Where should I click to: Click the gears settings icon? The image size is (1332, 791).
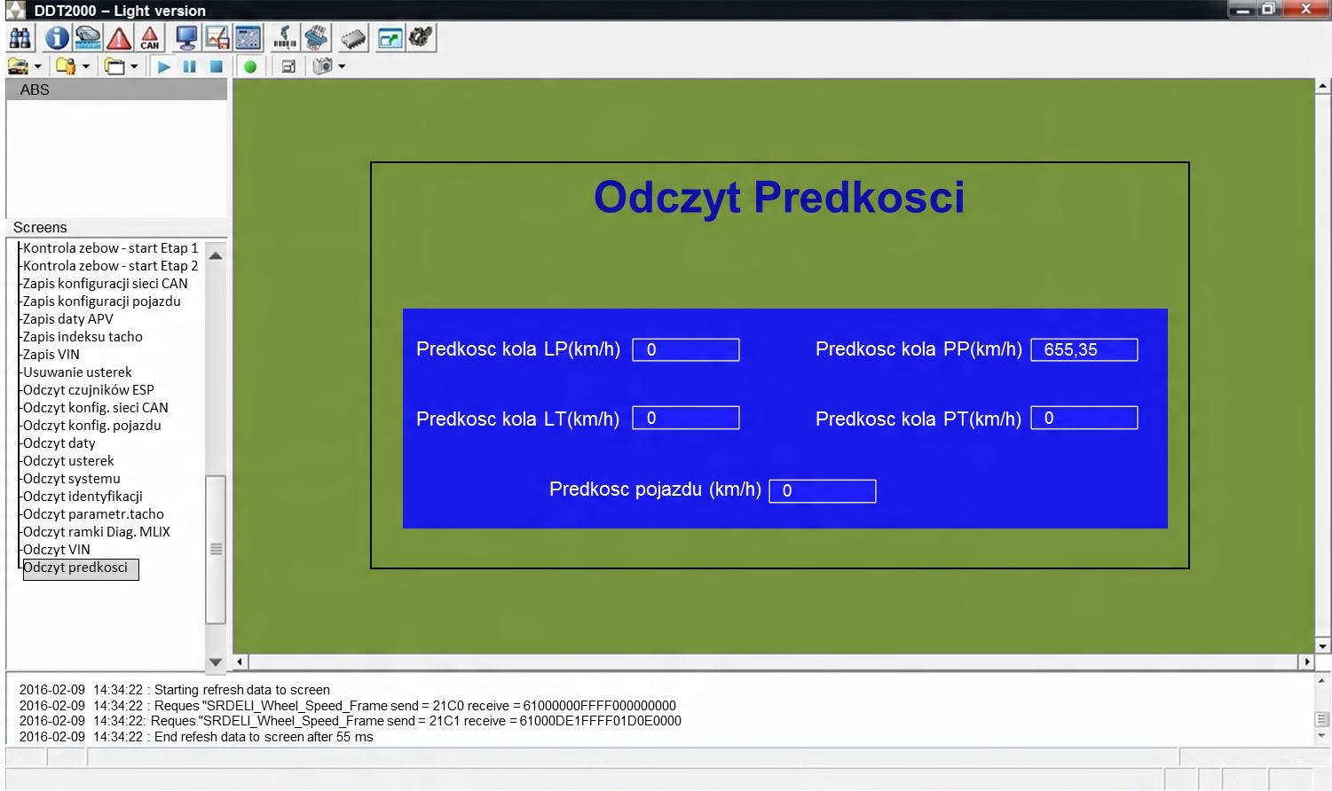(421, 38)
